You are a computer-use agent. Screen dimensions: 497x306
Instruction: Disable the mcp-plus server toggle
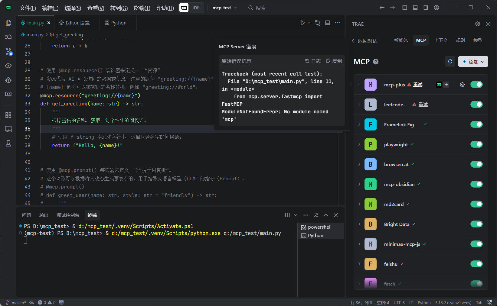(476, 85)
